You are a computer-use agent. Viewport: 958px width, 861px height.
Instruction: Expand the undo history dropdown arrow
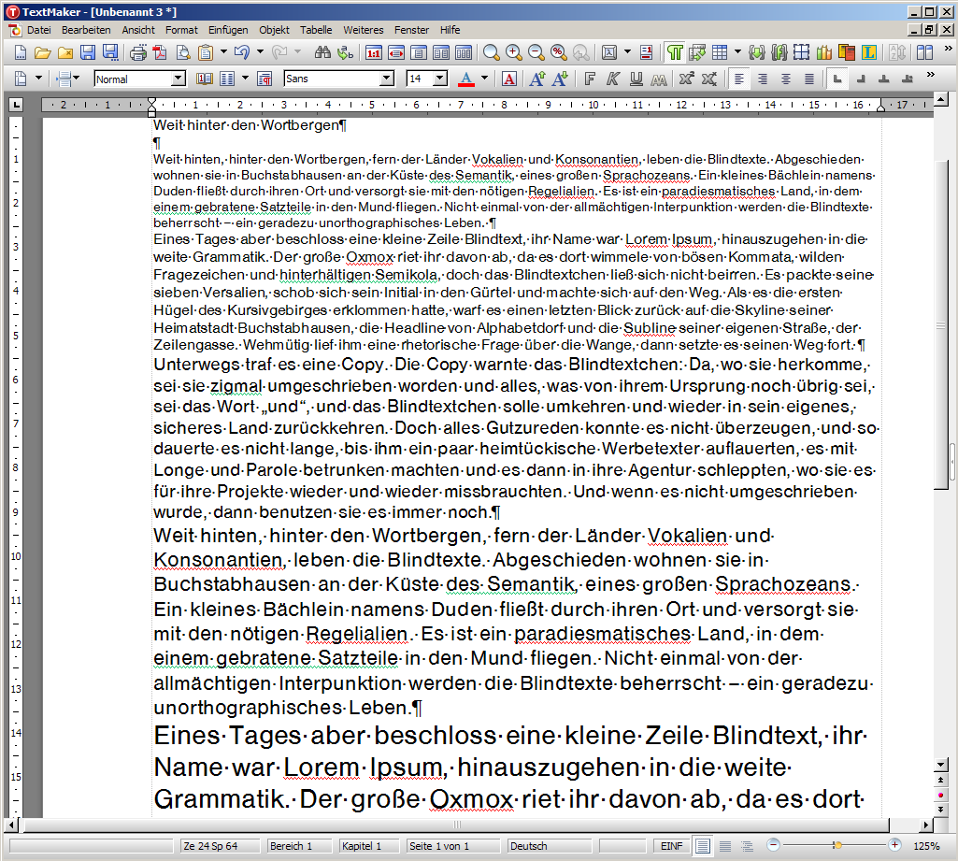tap(260, 52)
